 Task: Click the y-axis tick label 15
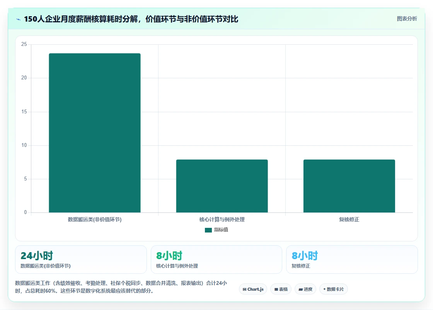[x=24, y=111]
